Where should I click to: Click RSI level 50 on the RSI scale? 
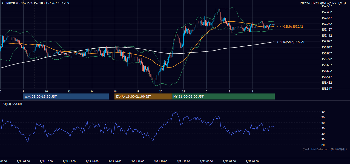(323, 128)
